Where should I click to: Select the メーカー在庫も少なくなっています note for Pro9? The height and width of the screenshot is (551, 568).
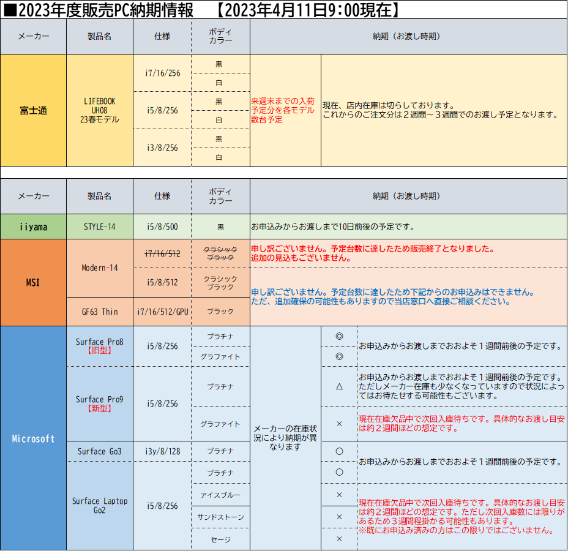click(461, 386)
